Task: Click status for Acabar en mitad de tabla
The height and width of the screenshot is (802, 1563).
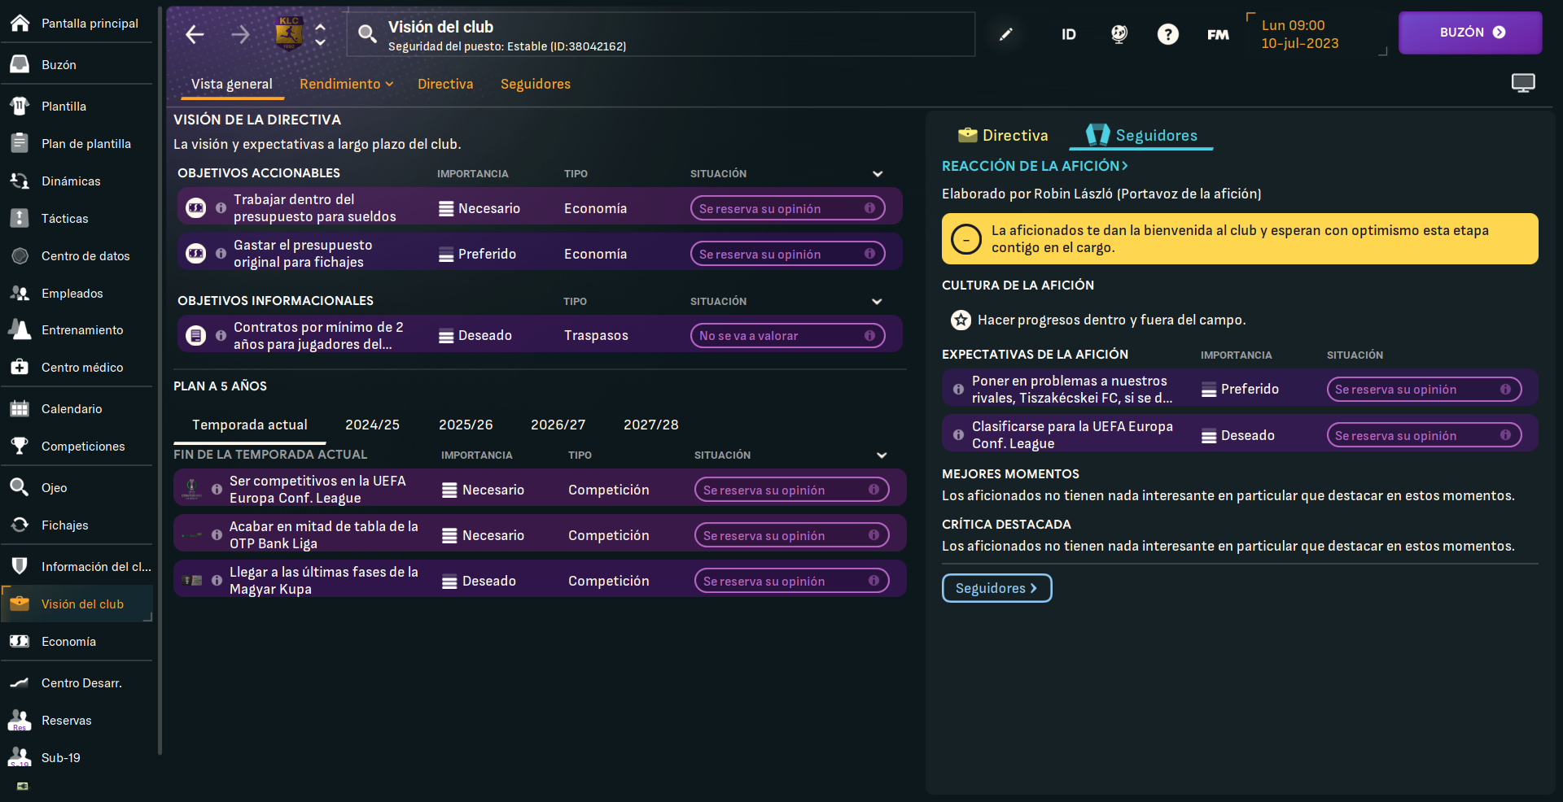Action: (x=791, y=535)
